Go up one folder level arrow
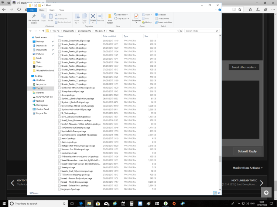This screenshot has width=277, height=207. [x=43, y=31]
